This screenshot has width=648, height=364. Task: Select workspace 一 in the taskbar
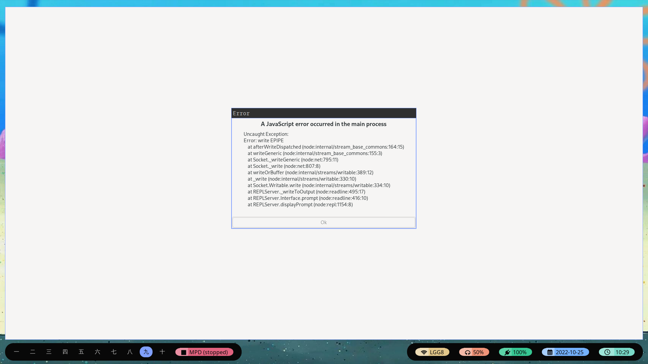click(x=16, y=352)
